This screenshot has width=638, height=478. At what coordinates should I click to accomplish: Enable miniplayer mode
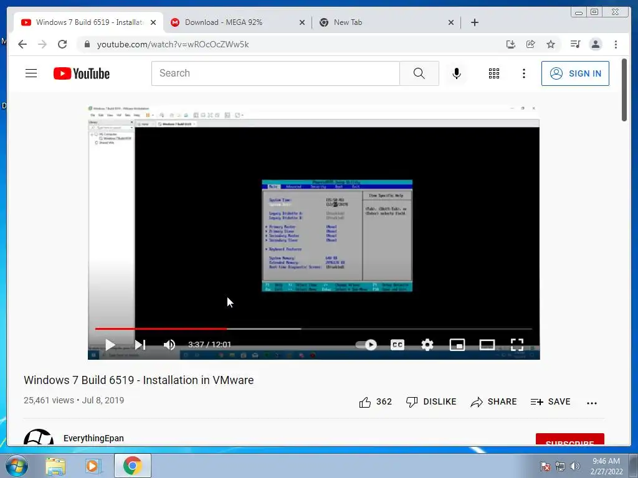(x=457, y=345)
